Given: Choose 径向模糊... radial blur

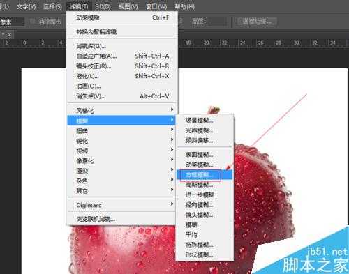Looking at the screenshot, I should 205,205.
